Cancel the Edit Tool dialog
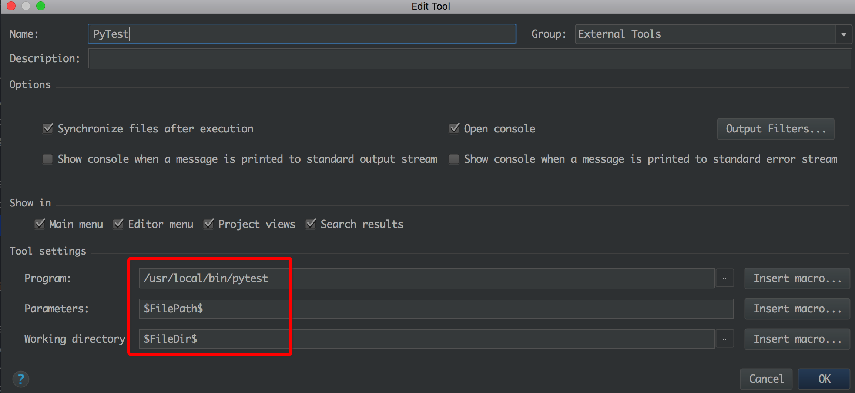 (x=766, y=379)
